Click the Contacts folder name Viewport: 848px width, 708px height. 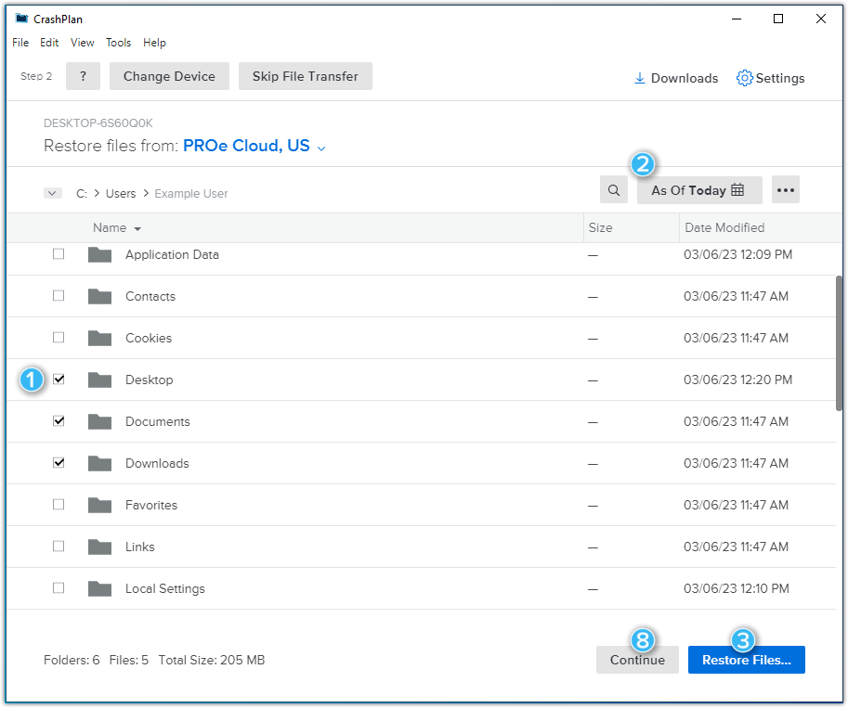150,296
